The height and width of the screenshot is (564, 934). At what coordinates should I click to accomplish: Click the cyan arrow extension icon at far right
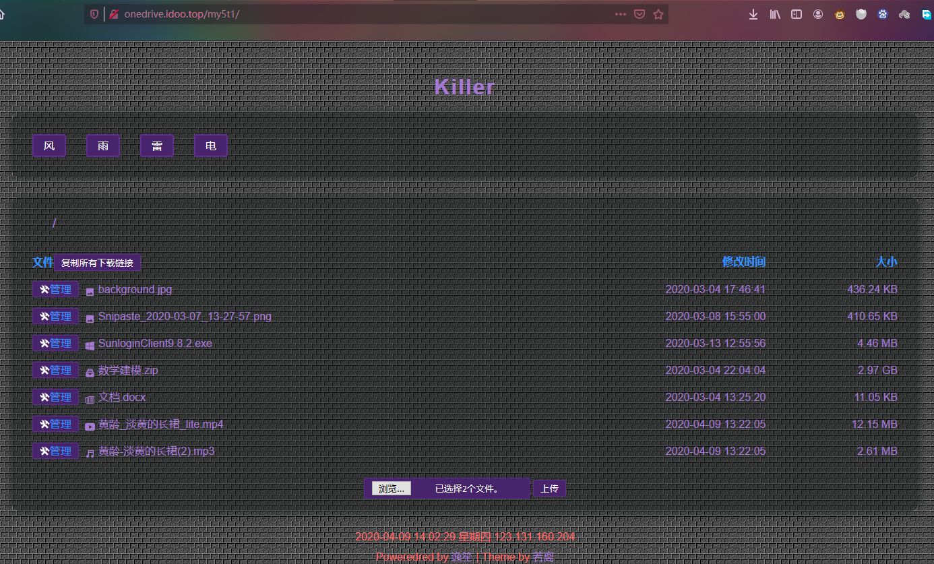[927, 14]
